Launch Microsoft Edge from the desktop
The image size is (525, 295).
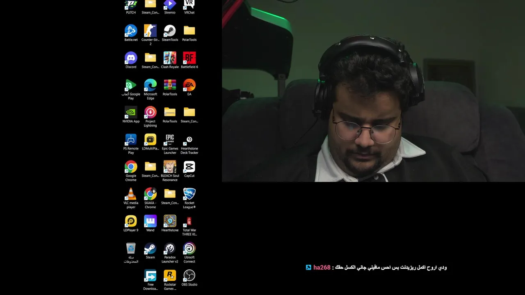(x=150, y=89)
